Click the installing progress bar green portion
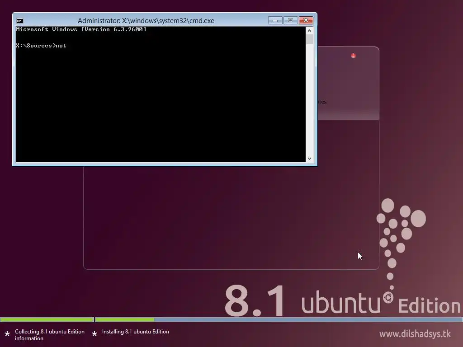Viewport: 463px width, 347px height. pyautogui.click(x=125, y=319)
